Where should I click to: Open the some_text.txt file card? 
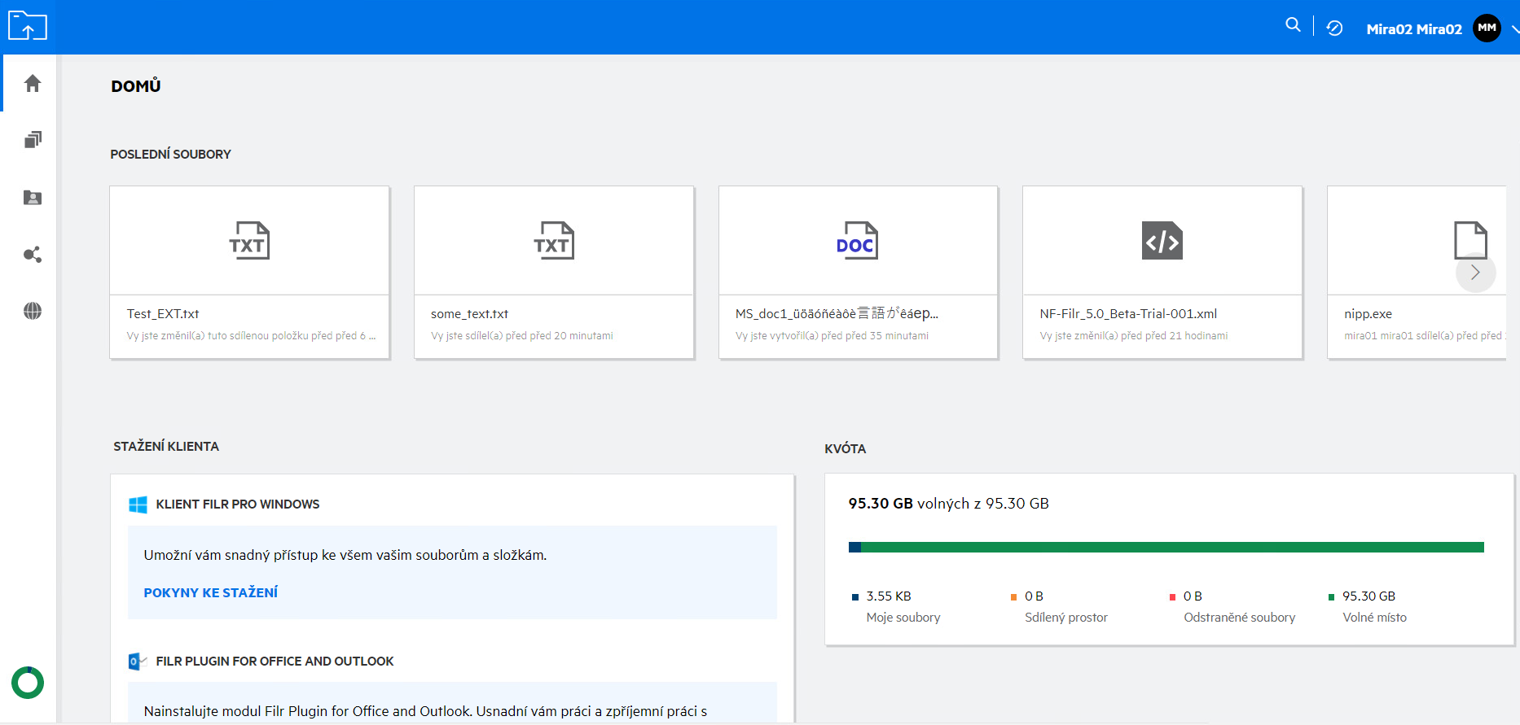(554, 273)
